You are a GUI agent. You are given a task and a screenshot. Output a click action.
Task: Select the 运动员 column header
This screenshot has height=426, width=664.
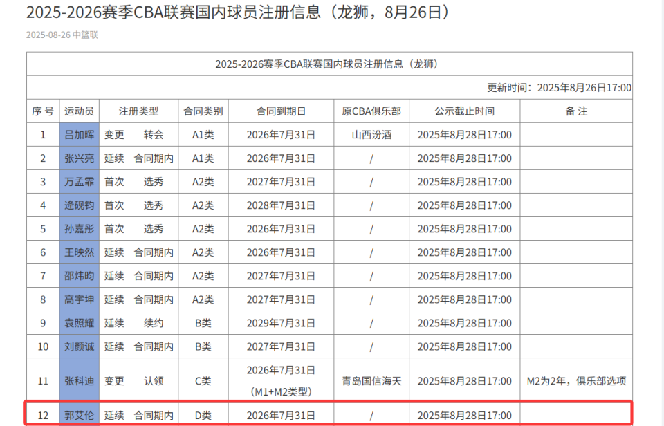[78, 111]
